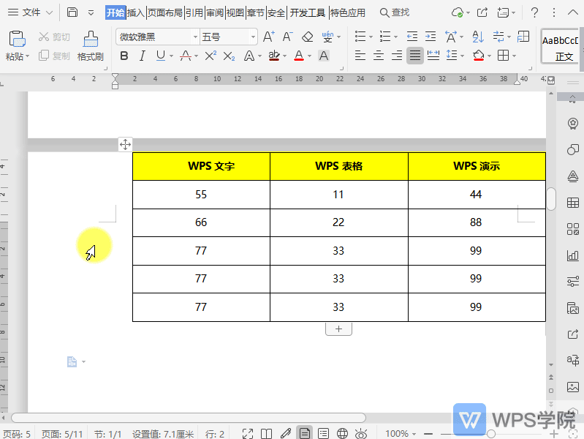Click the Paste (粘贴) clipboard icon
Screen dimensions: 584x439
point(17,40)
